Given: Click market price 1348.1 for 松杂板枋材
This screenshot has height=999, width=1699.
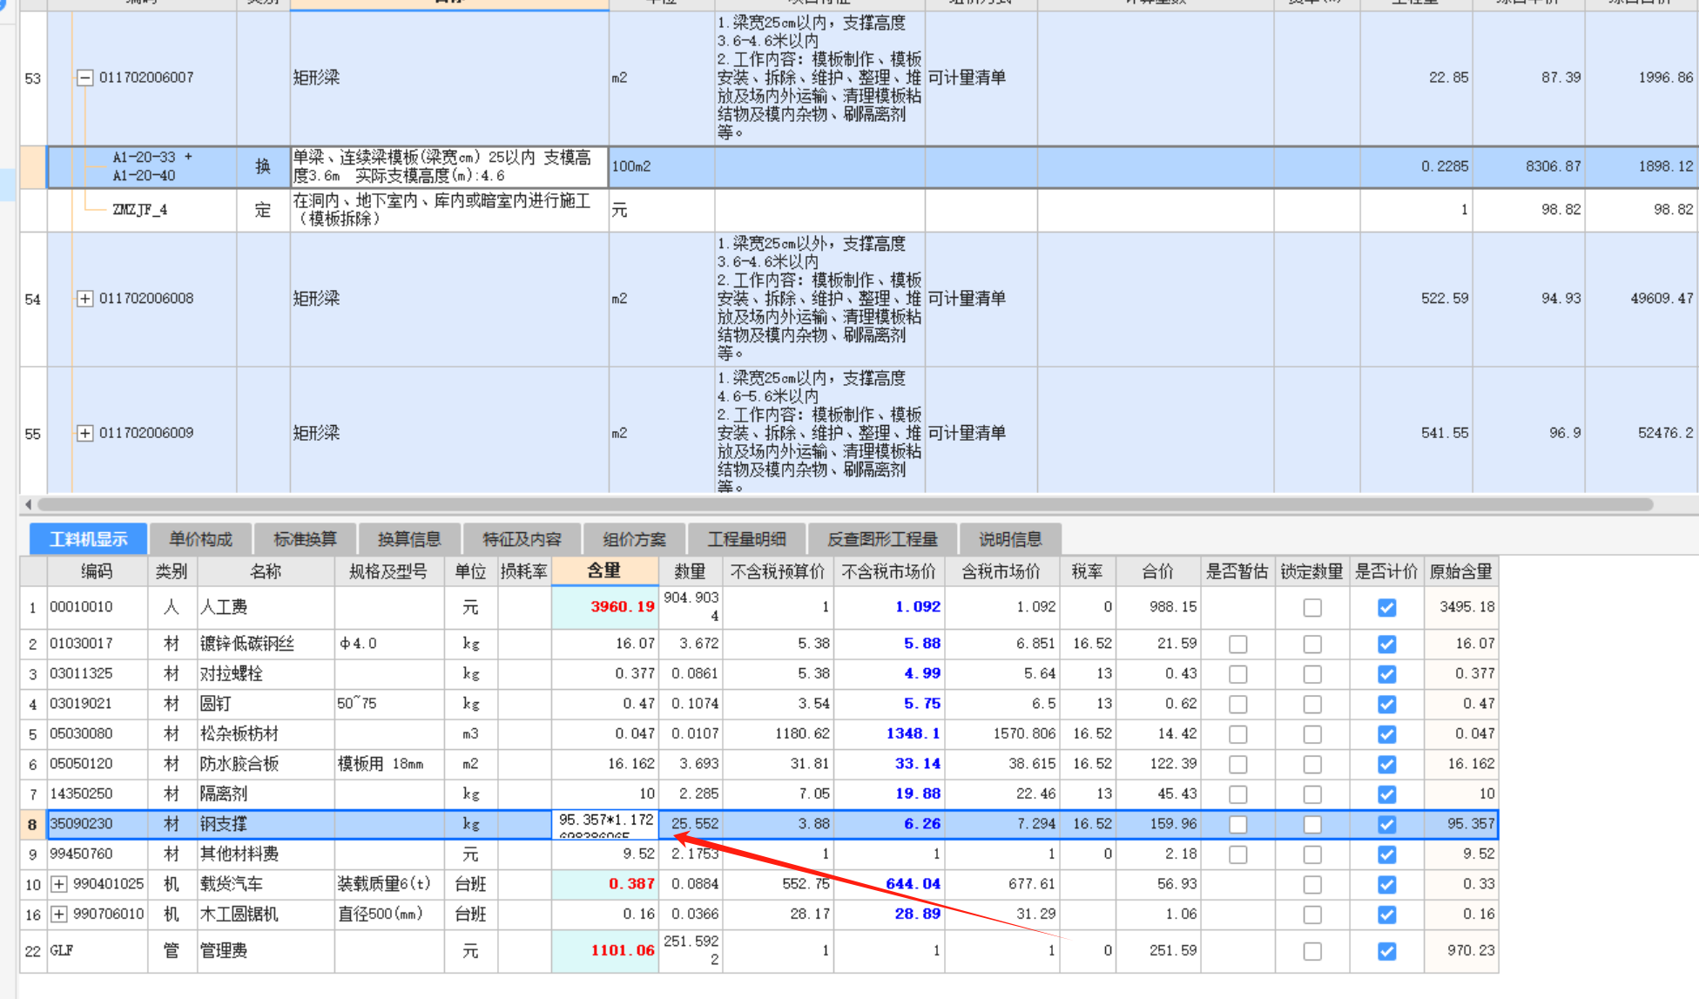Looking at the screenshot, I should pos(913,733).
